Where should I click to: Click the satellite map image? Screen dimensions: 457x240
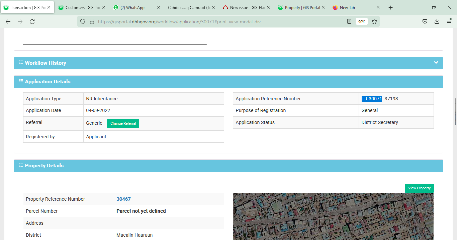[333, 216]
